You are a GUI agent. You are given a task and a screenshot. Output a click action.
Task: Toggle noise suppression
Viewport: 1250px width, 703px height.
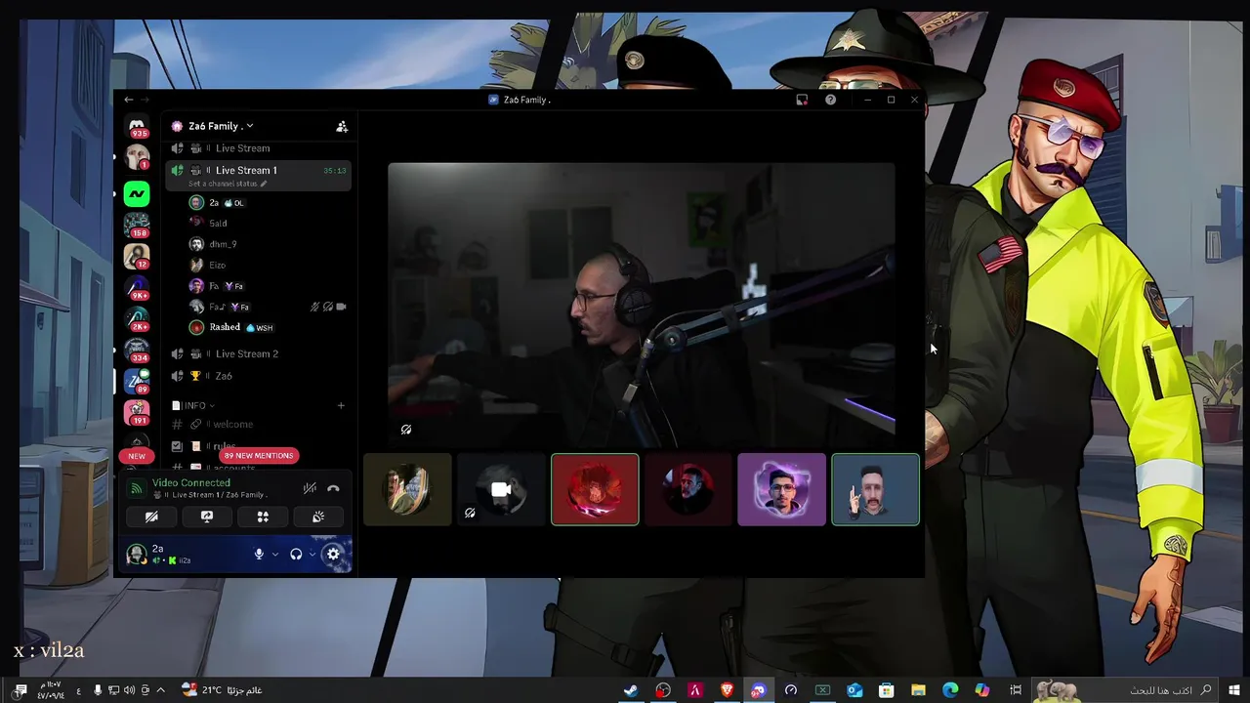[310, 488]
